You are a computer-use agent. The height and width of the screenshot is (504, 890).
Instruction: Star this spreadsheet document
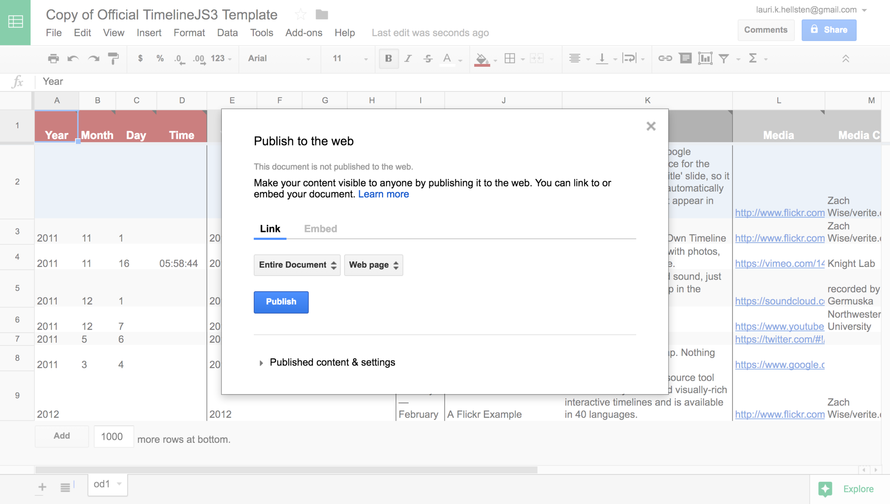pos(300,15)
